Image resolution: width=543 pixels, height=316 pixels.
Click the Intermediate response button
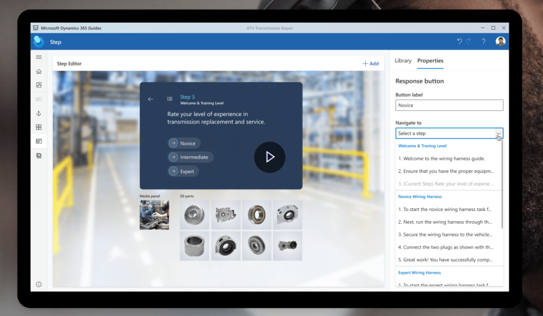pyautogui.click(x=191, y=157)
